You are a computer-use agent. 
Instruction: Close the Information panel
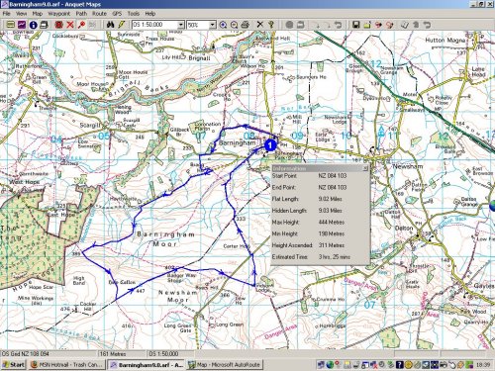pos(365,168)
